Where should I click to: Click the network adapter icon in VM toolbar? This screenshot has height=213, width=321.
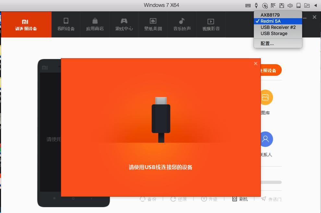click(x=273, y=6)
